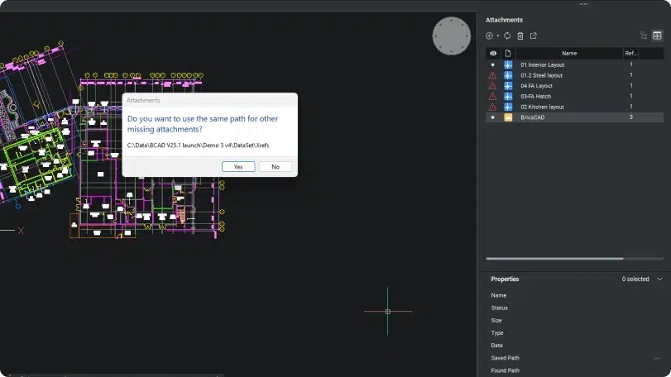Screen dimensions: 671x377
Task: Toggle visibility dot for 01 Interior Layout
Action: click(x=492, y=64)
